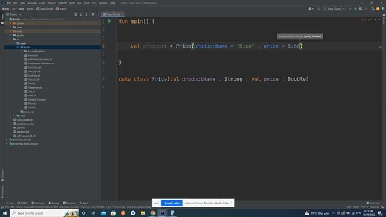The image size is (386, 217).
Task: Click the blue stop sharing button
Action: coord(171,203)
